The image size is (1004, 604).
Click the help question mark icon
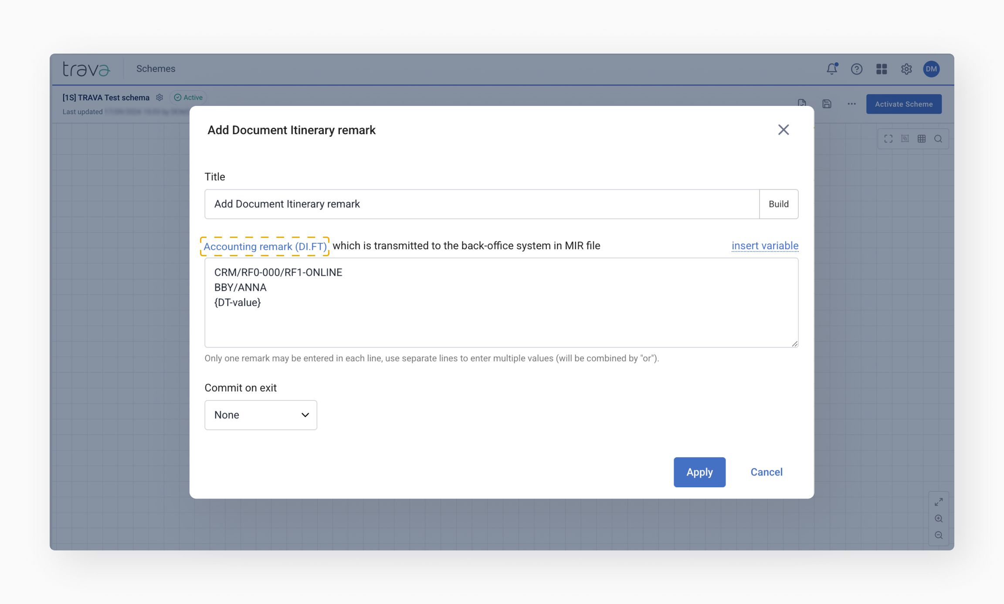coord(856,69)
